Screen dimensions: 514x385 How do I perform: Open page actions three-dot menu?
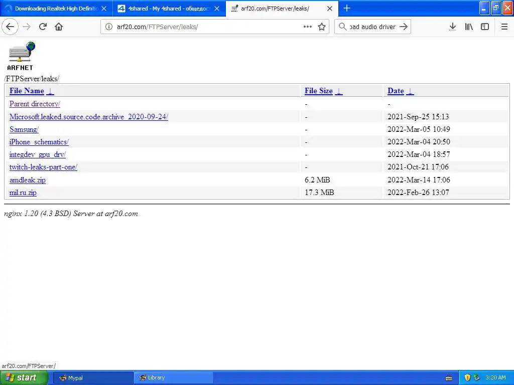308,27
